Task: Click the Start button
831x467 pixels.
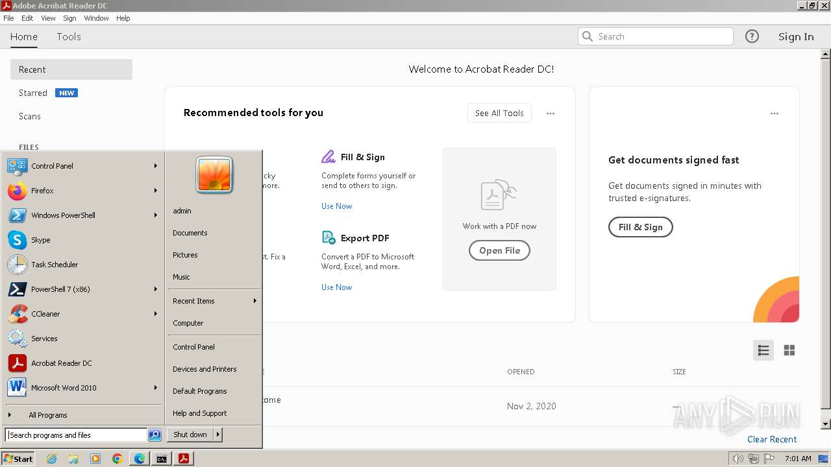Action: [x=18, y=459]
